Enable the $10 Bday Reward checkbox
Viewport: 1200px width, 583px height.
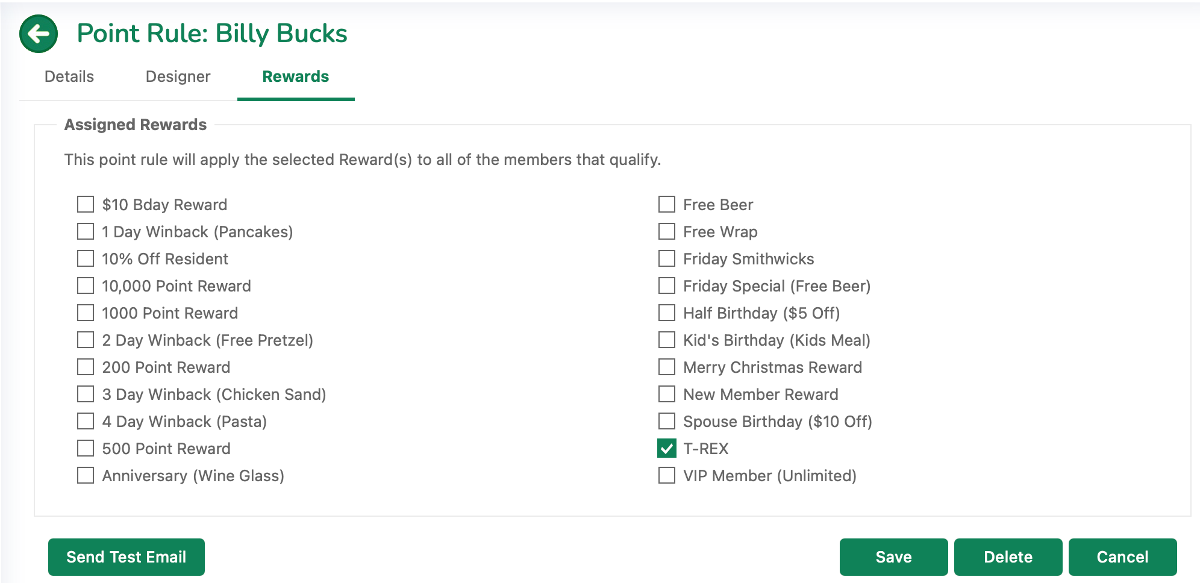click(x=86, y=204)
